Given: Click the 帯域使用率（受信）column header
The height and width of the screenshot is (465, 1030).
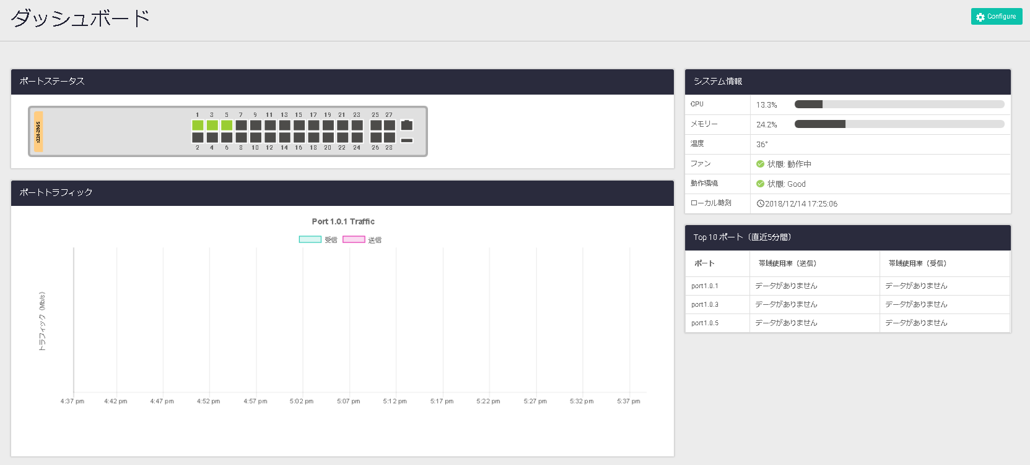Looking at the screenshot, I should click(x=917, y=263).
